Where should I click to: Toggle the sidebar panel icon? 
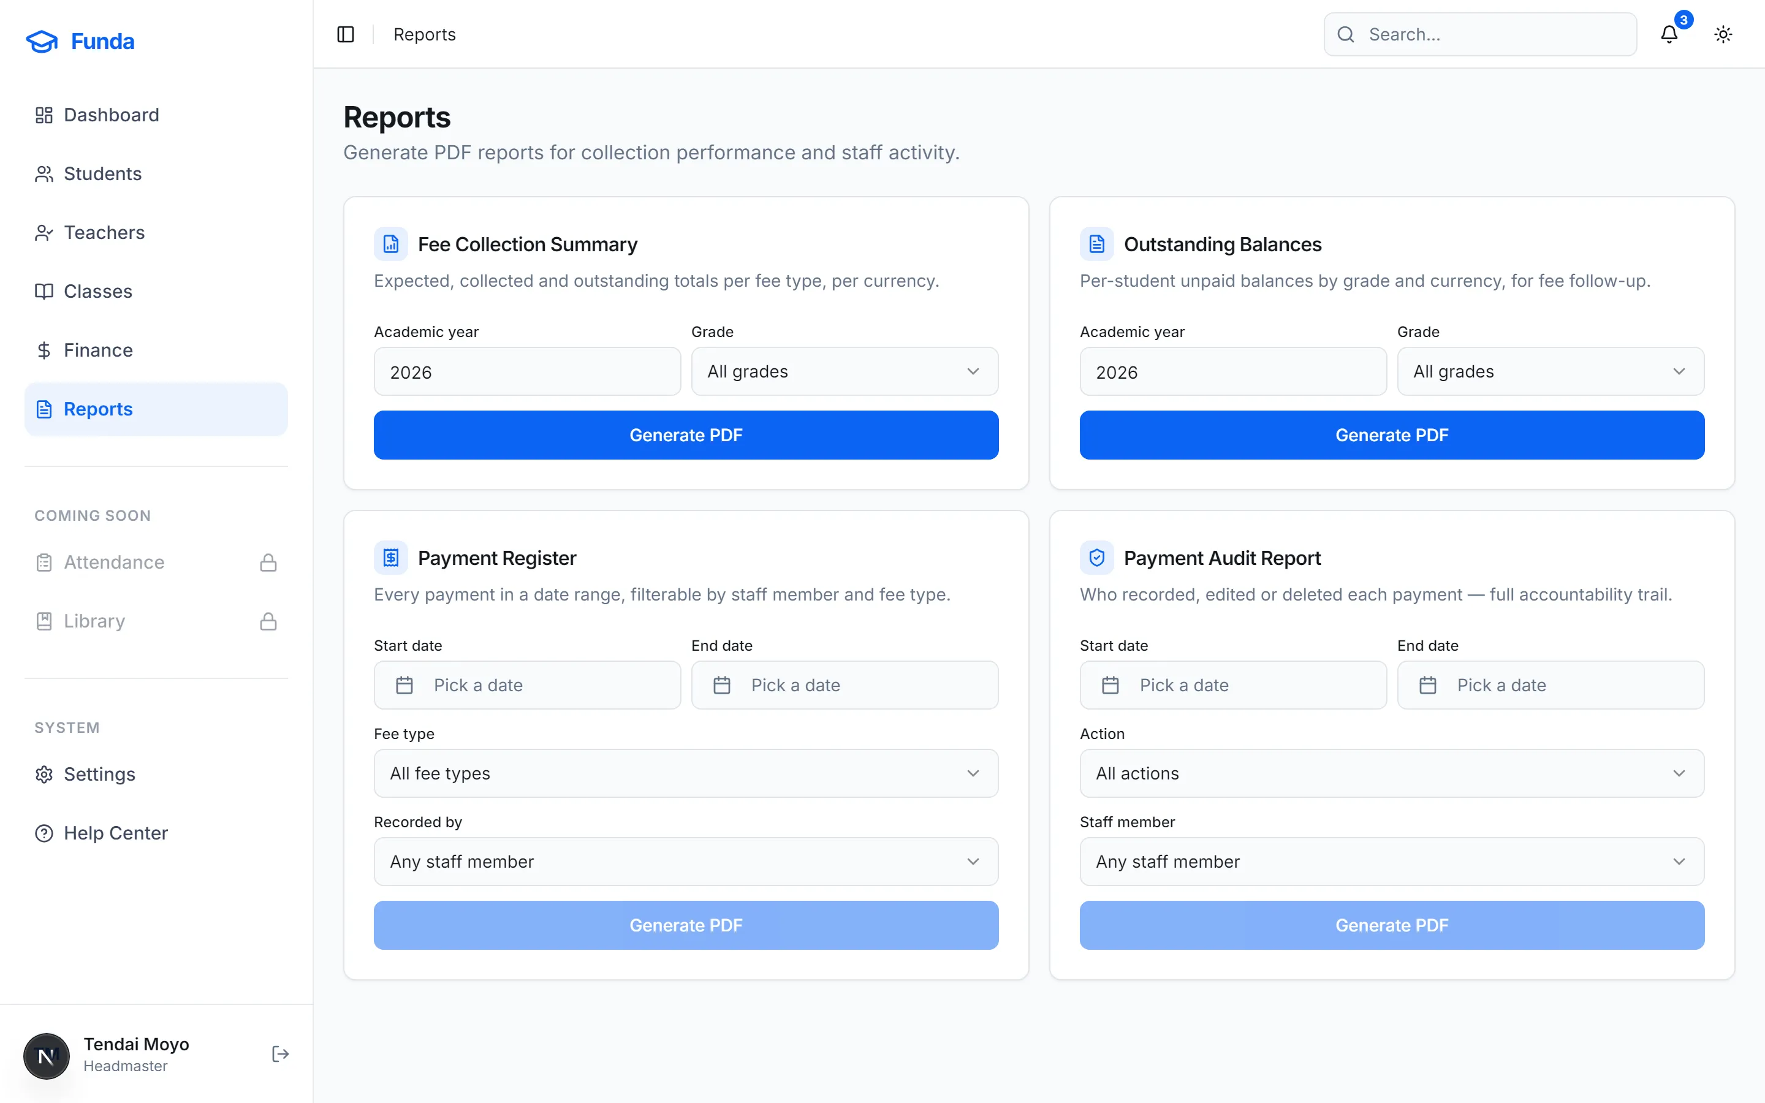[346, 34]
